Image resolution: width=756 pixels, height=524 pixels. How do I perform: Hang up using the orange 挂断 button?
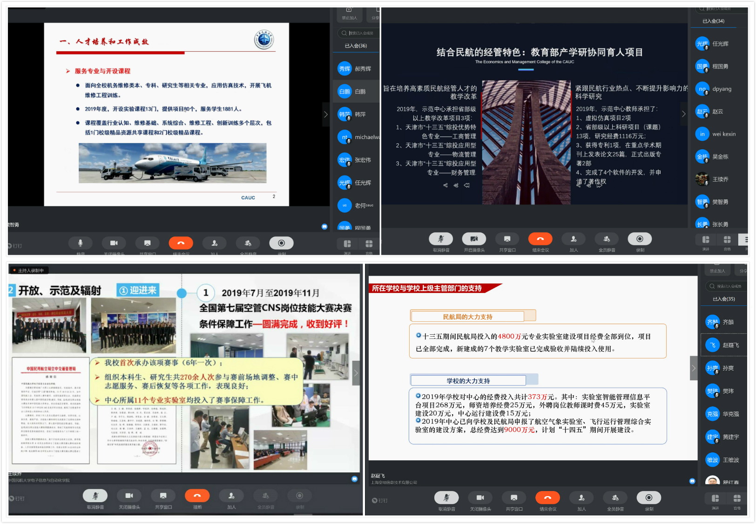click(x=197, y=496)
